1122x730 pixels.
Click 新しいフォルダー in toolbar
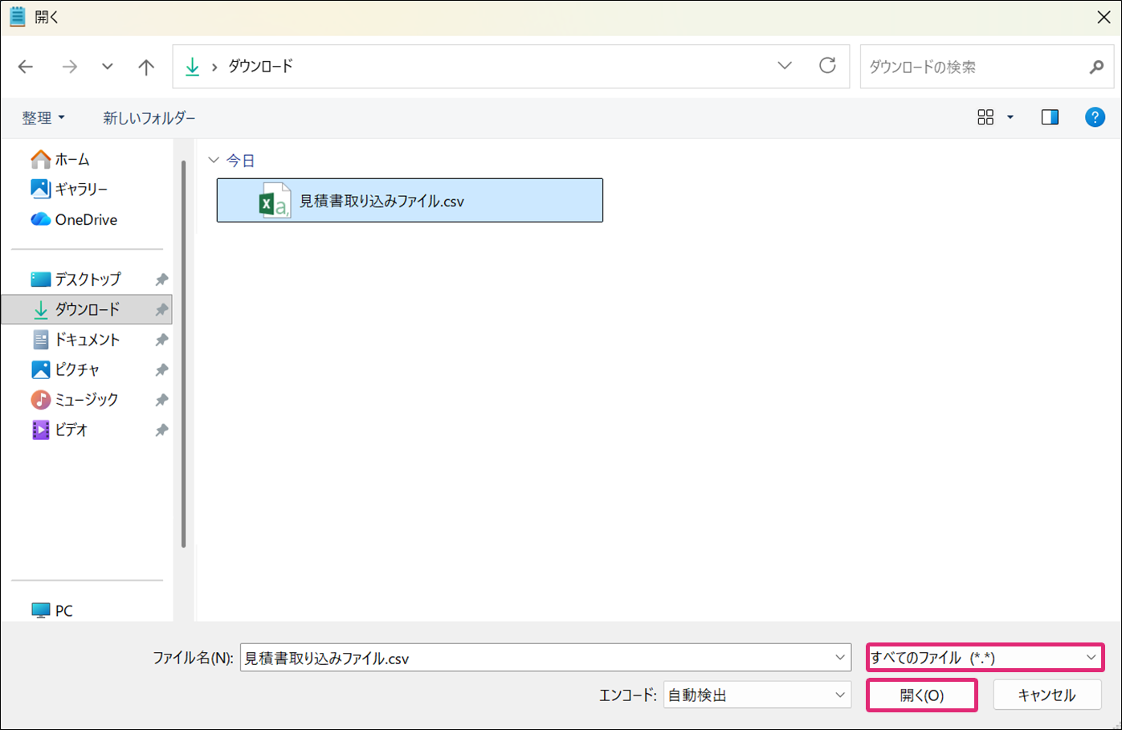point(149,118)
